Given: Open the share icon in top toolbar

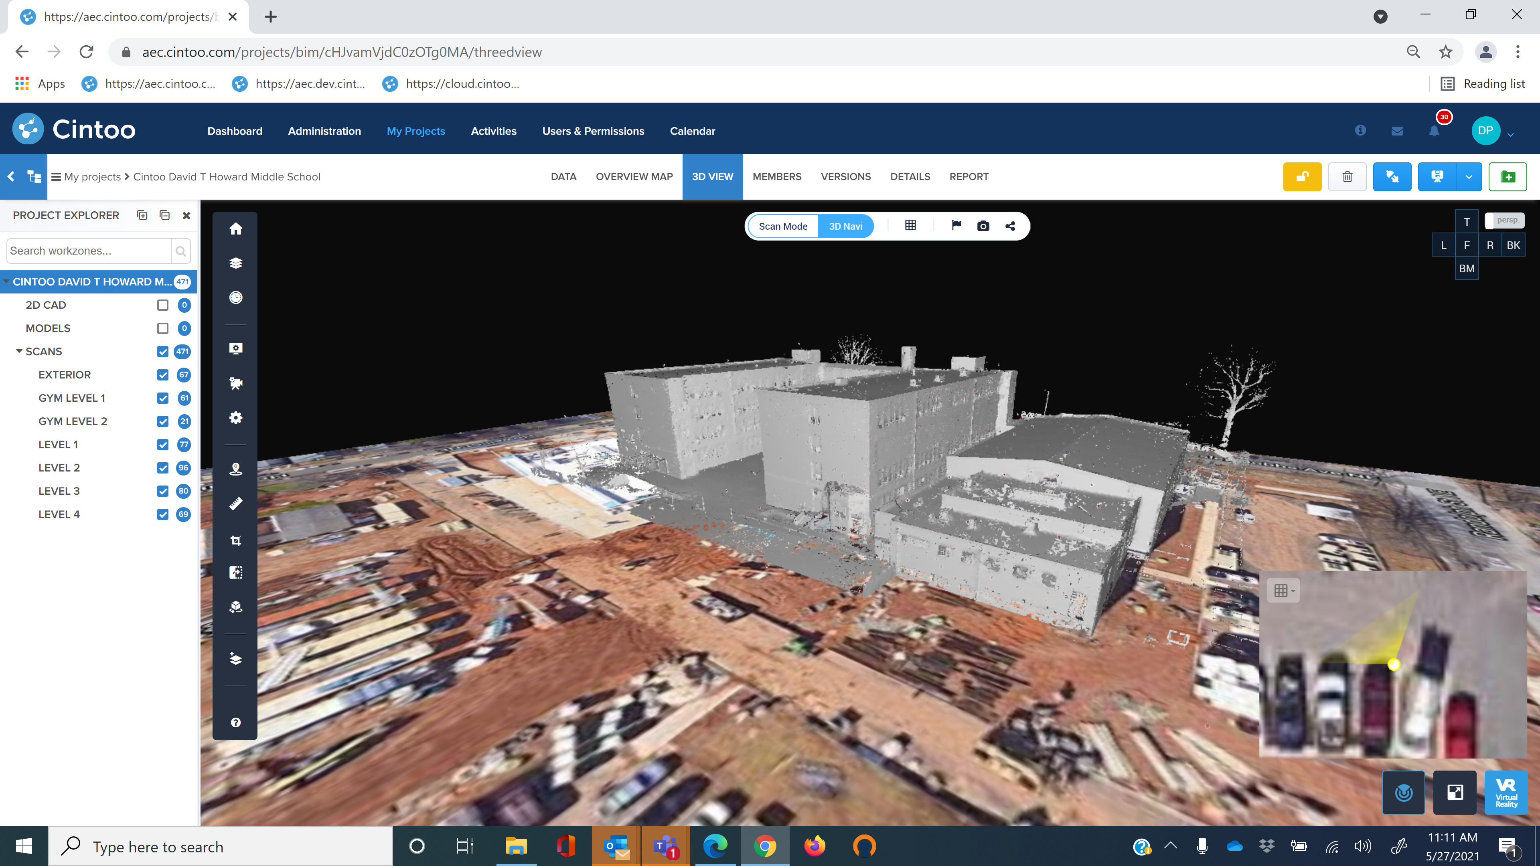Looking at the screenshot, I should [x=1010, y=226].
